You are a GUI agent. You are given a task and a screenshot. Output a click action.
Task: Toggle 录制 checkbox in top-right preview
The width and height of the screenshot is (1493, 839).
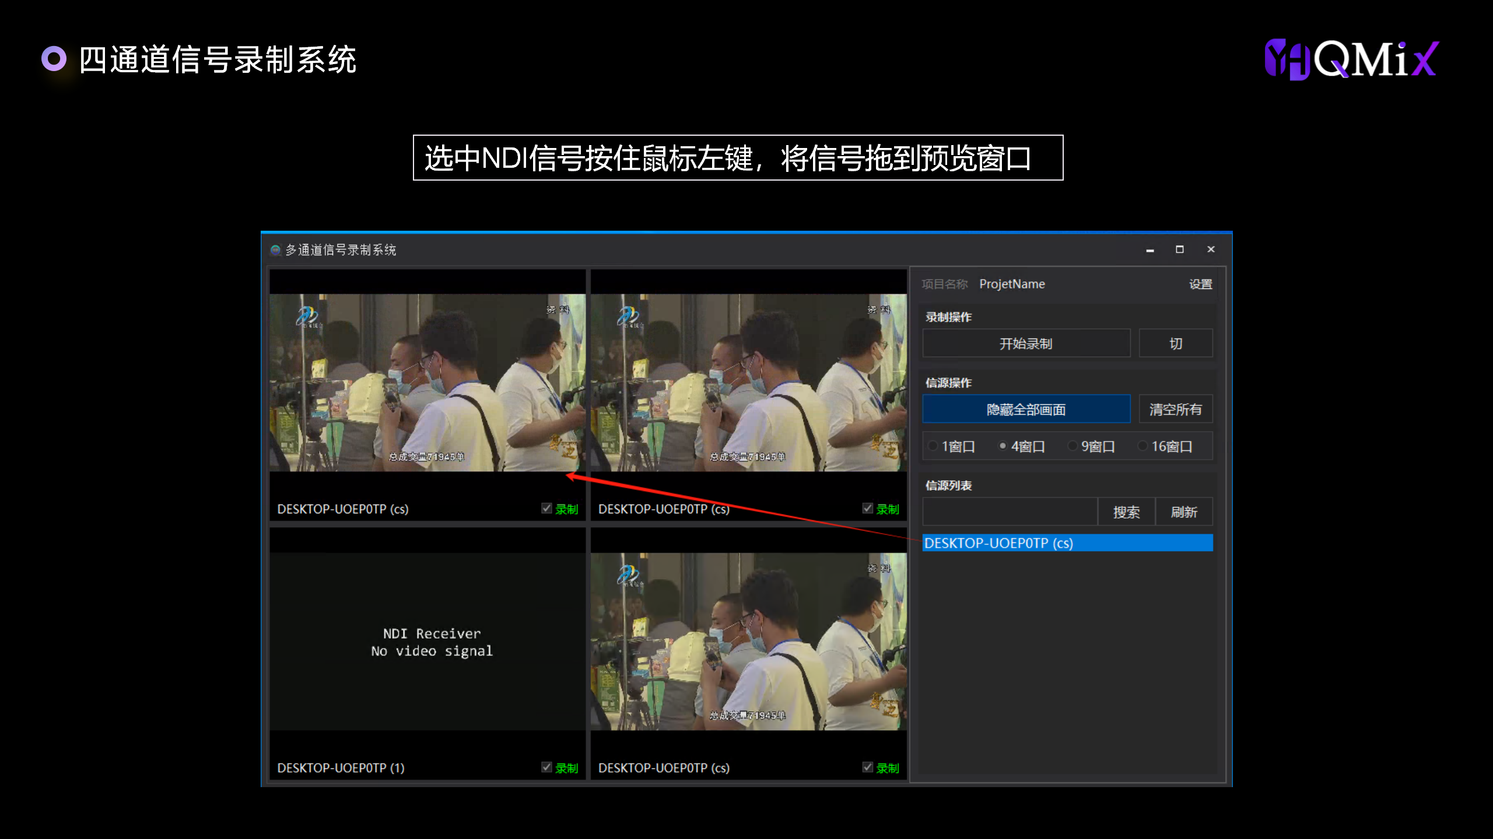[x=867, y=508]
